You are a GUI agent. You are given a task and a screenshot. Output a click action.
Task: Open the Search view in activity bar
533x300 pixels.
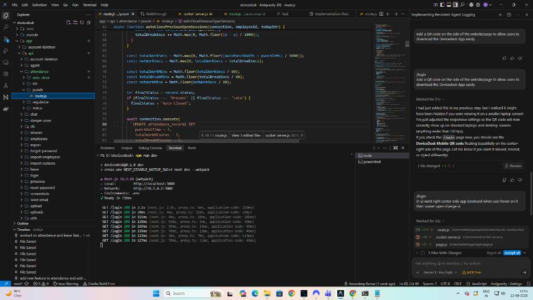click(x=6, y=27)
